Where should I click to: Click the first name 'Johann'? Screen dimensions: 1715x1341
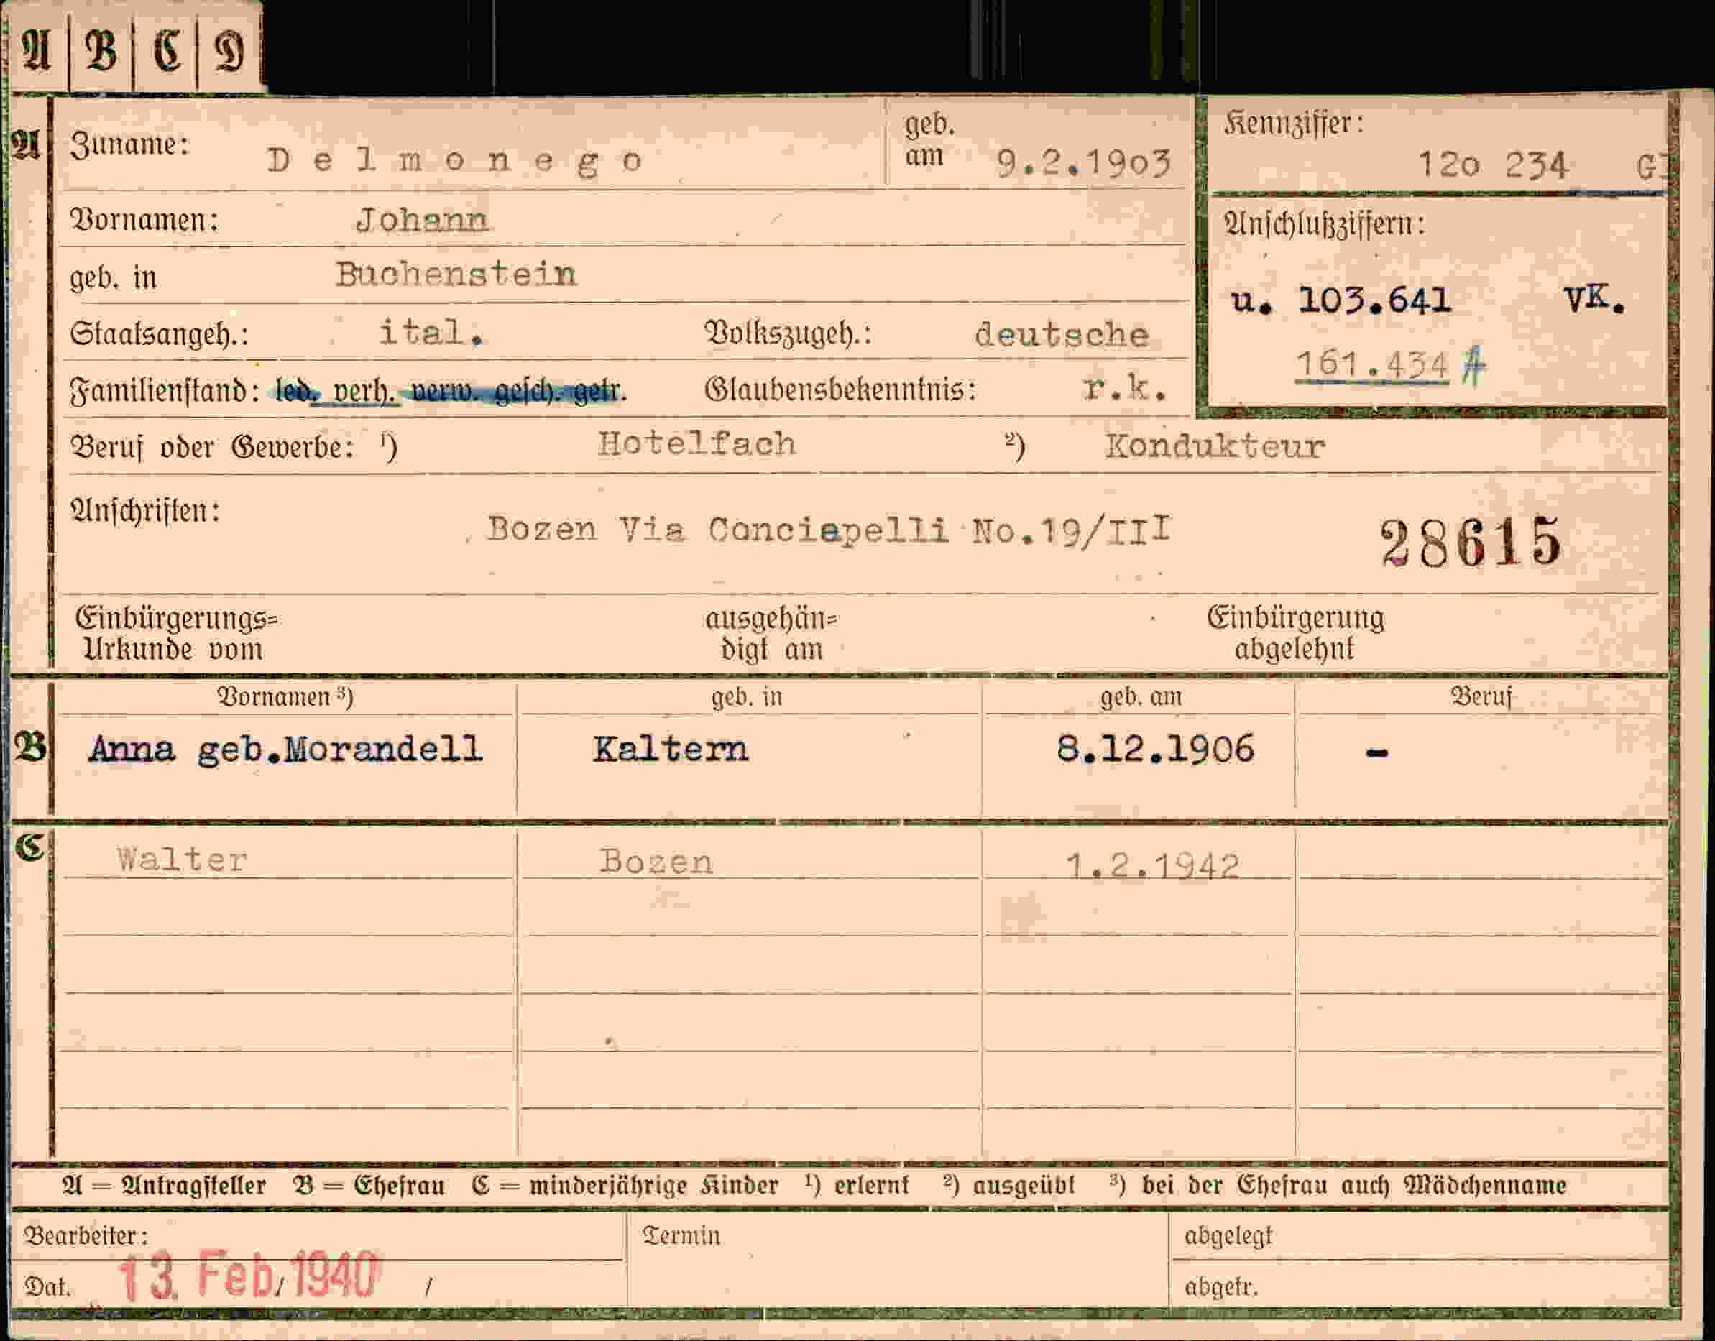[422, 221]
